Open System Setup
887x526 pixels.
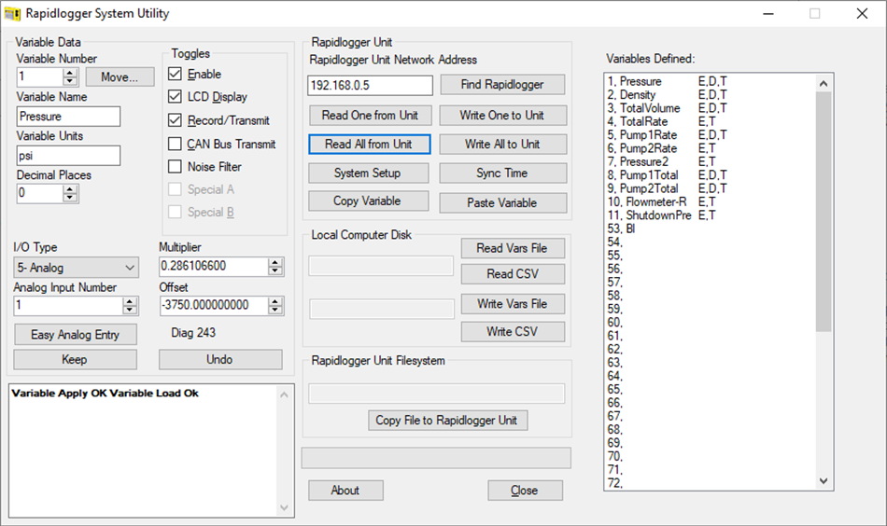(x=368, y=173)
